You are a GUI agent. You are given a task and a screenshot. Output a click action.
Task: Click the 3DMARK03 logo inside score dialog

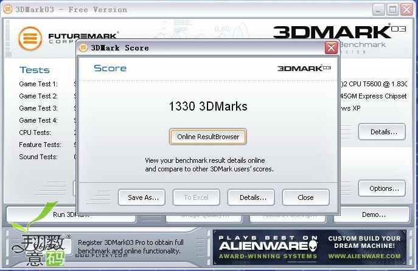click(304, 69)
